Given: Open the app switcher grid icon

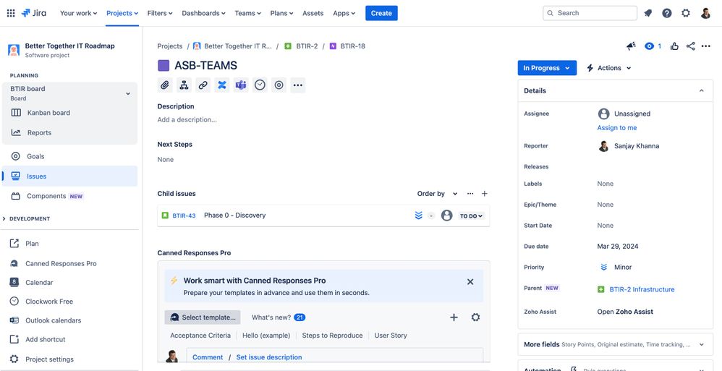Looking at the screenshot, I should pyautogui.click(x=11, y=13).
